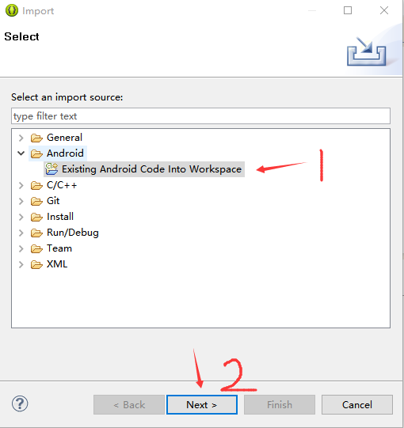
Task: Select the Install tree item
Action: [60, 217]
